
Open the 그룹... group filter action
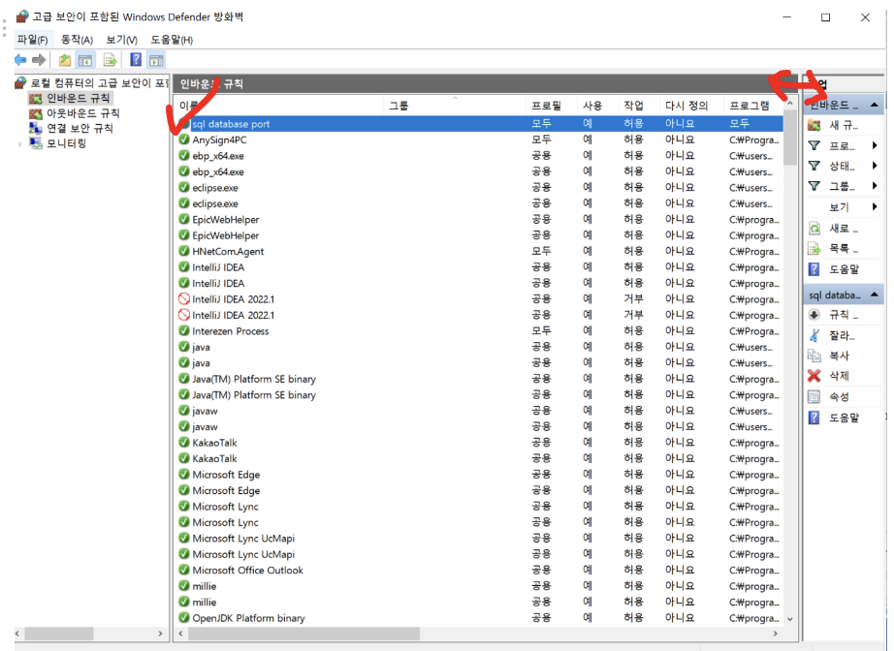842,186
